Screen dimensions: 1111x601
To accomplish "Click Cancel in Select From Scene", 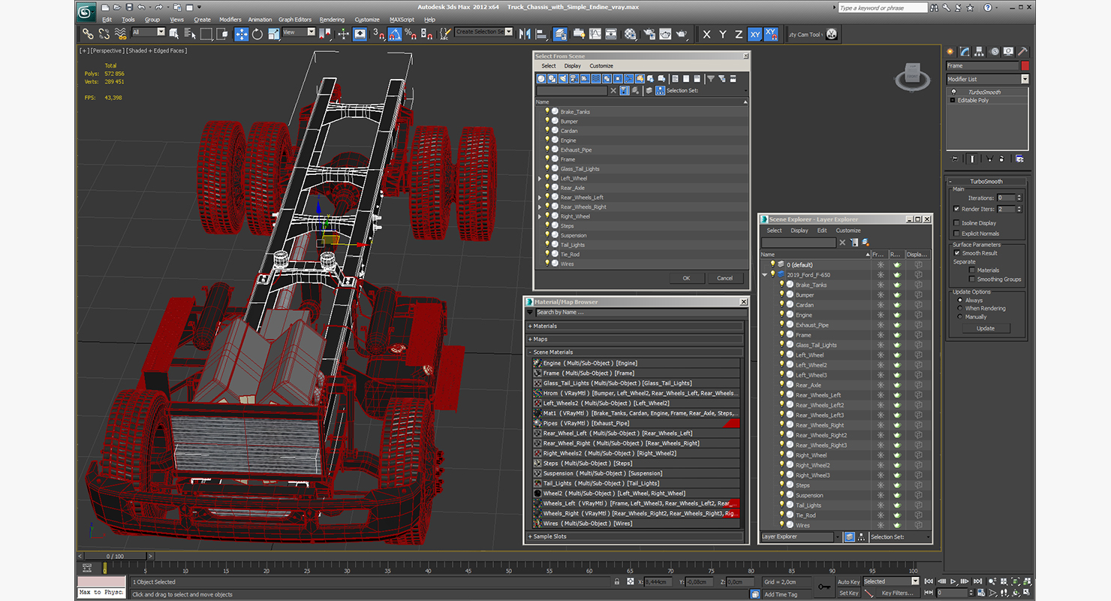I will 724,278.
